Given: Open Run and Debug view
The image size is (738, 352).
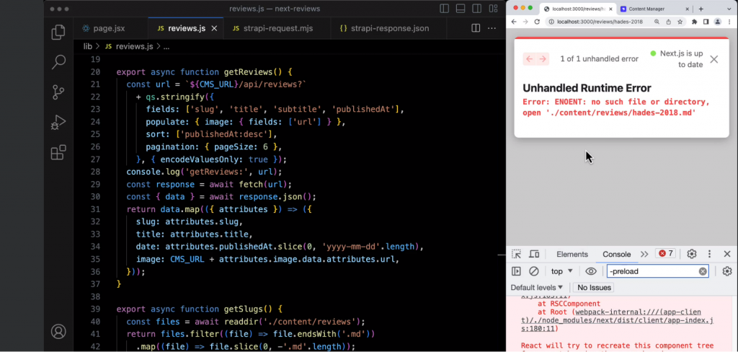Looking at the screenshot, I should [x=58, y=123].
